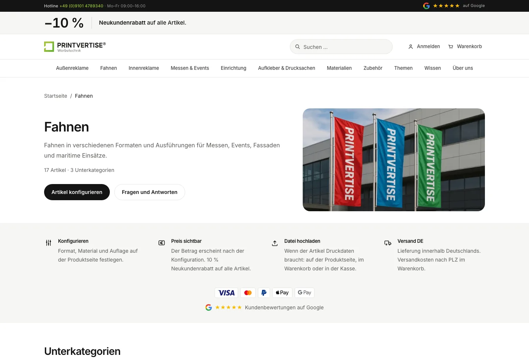
Task: Click the Konfigurieren feature title
Action: (x=73, y=241)
